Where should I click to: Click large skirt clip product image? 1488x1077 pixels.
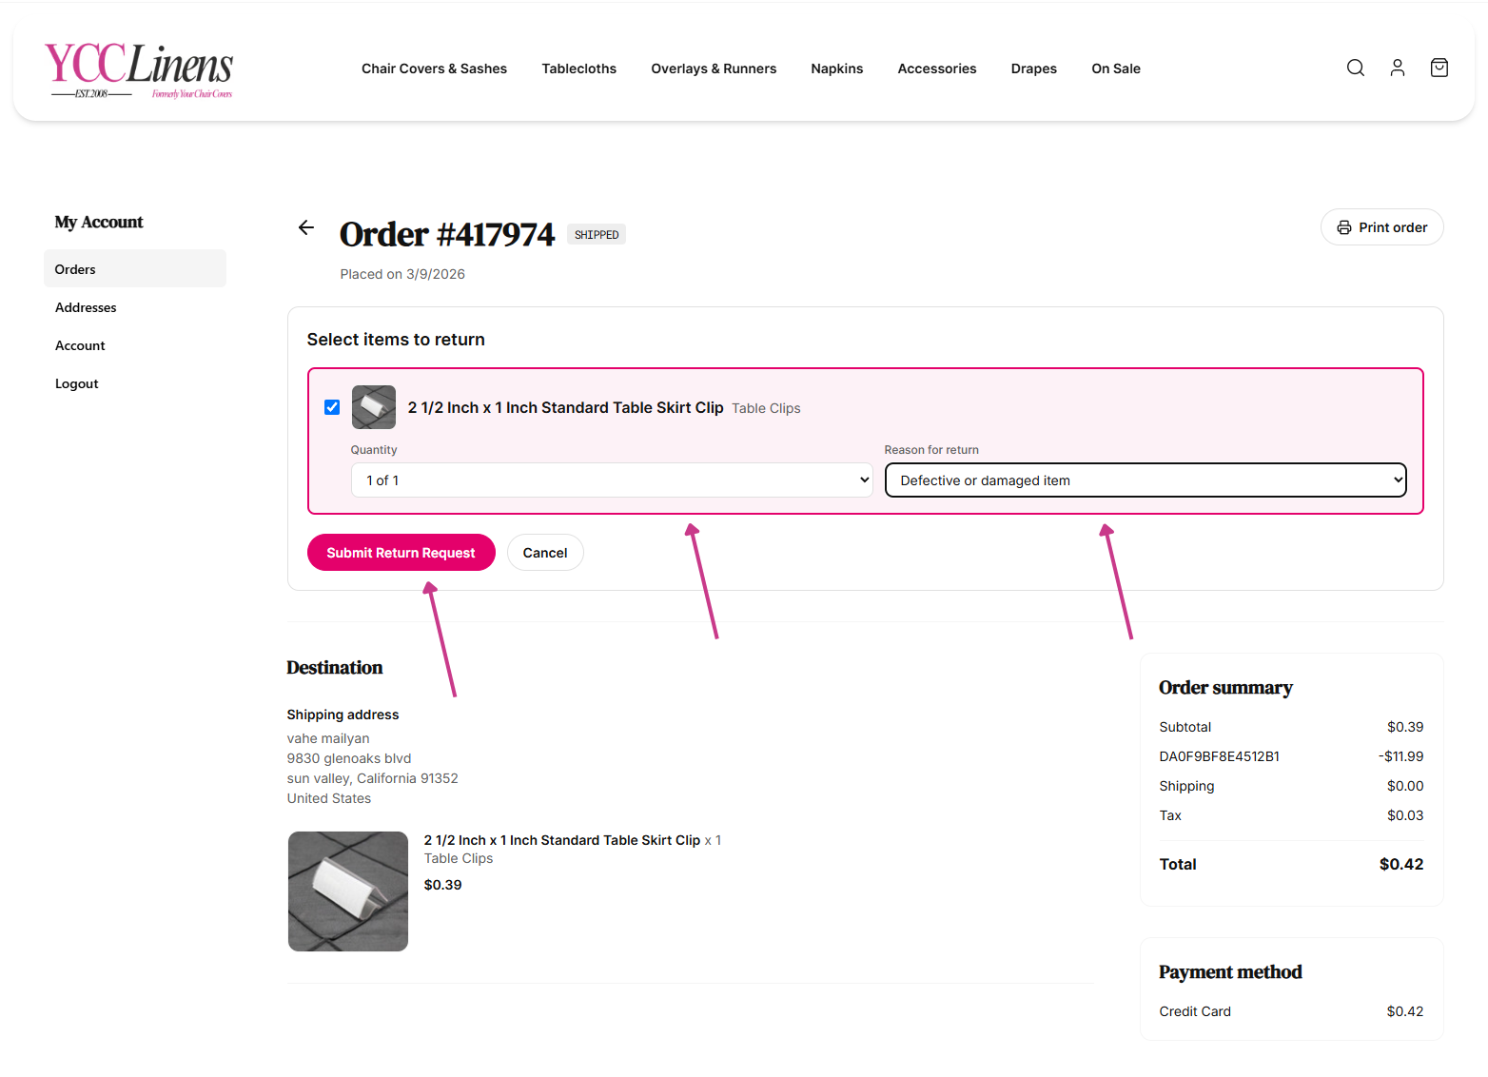pos(348,891)
